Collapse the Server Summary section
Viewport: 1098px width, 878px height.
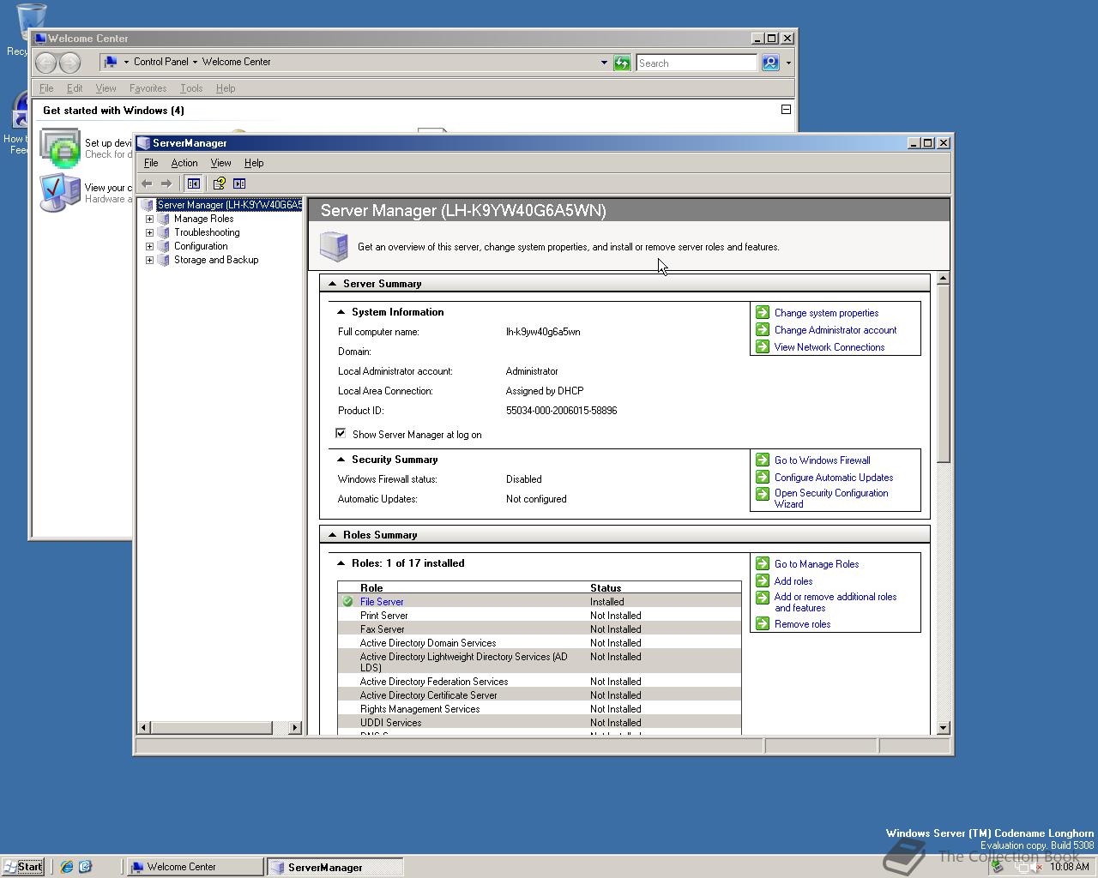[x=332, y=284]
